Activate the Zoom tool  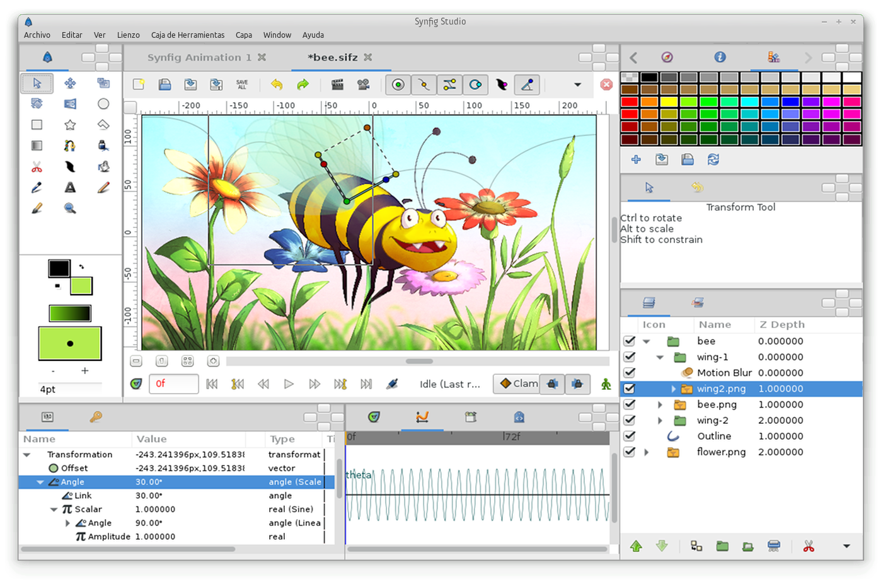click(70, 208)
